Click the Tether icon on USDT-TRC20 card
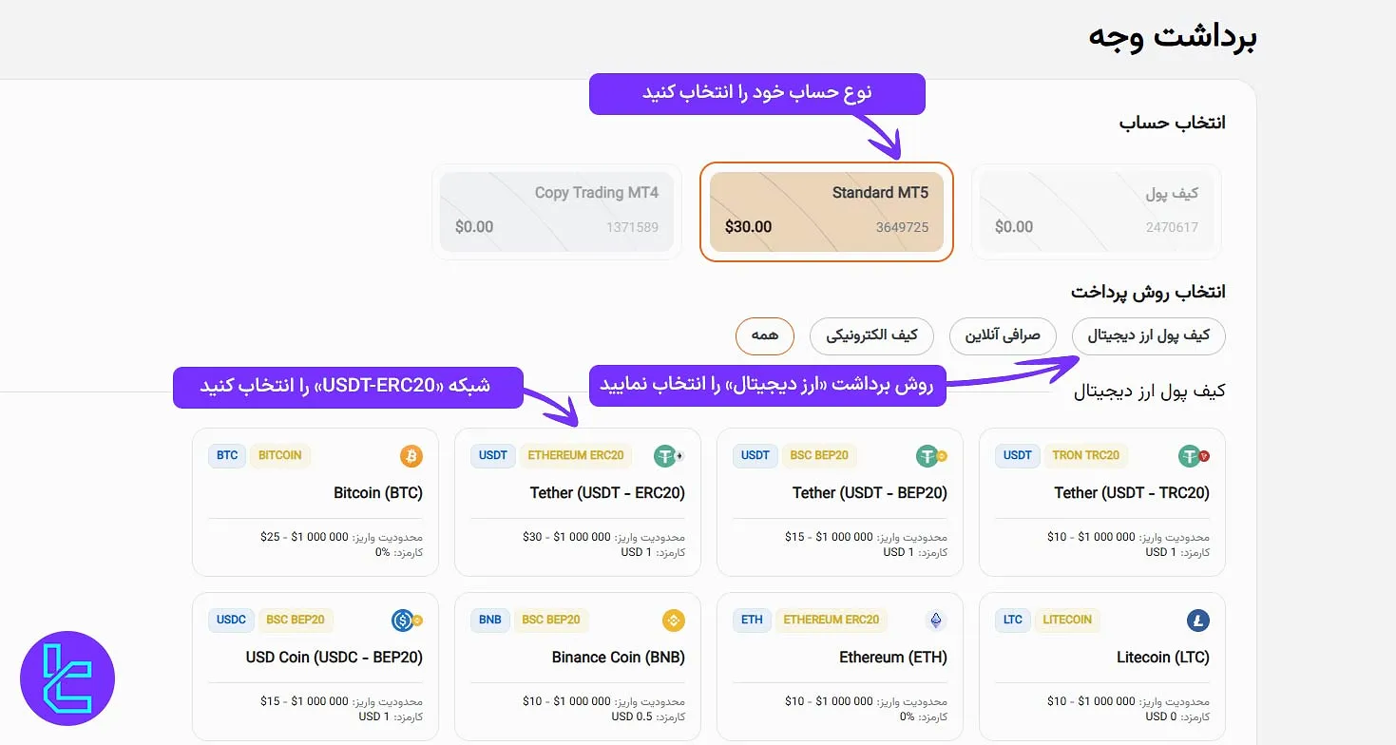 click(1191, 455)
